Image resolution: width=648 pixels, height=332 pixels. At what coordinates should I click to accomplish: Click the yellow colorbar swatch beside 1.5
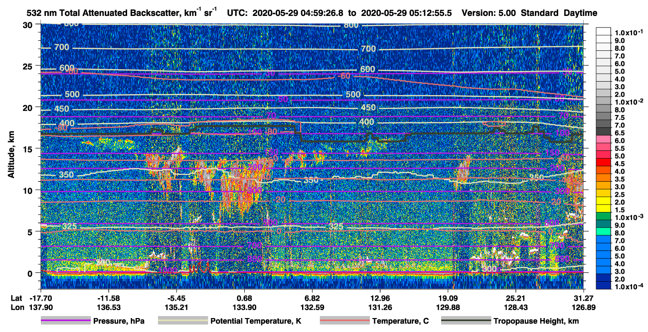pos(604,208)
